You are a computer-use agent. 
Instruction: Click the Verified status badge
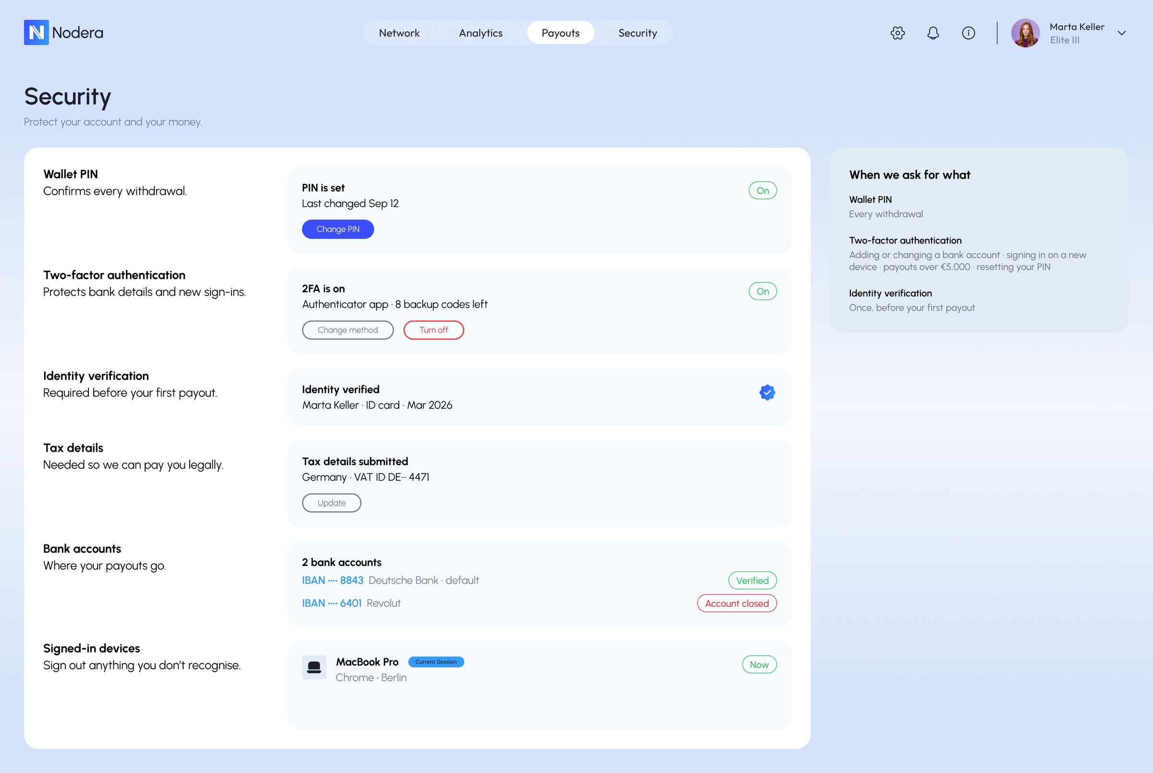point(752,580)
